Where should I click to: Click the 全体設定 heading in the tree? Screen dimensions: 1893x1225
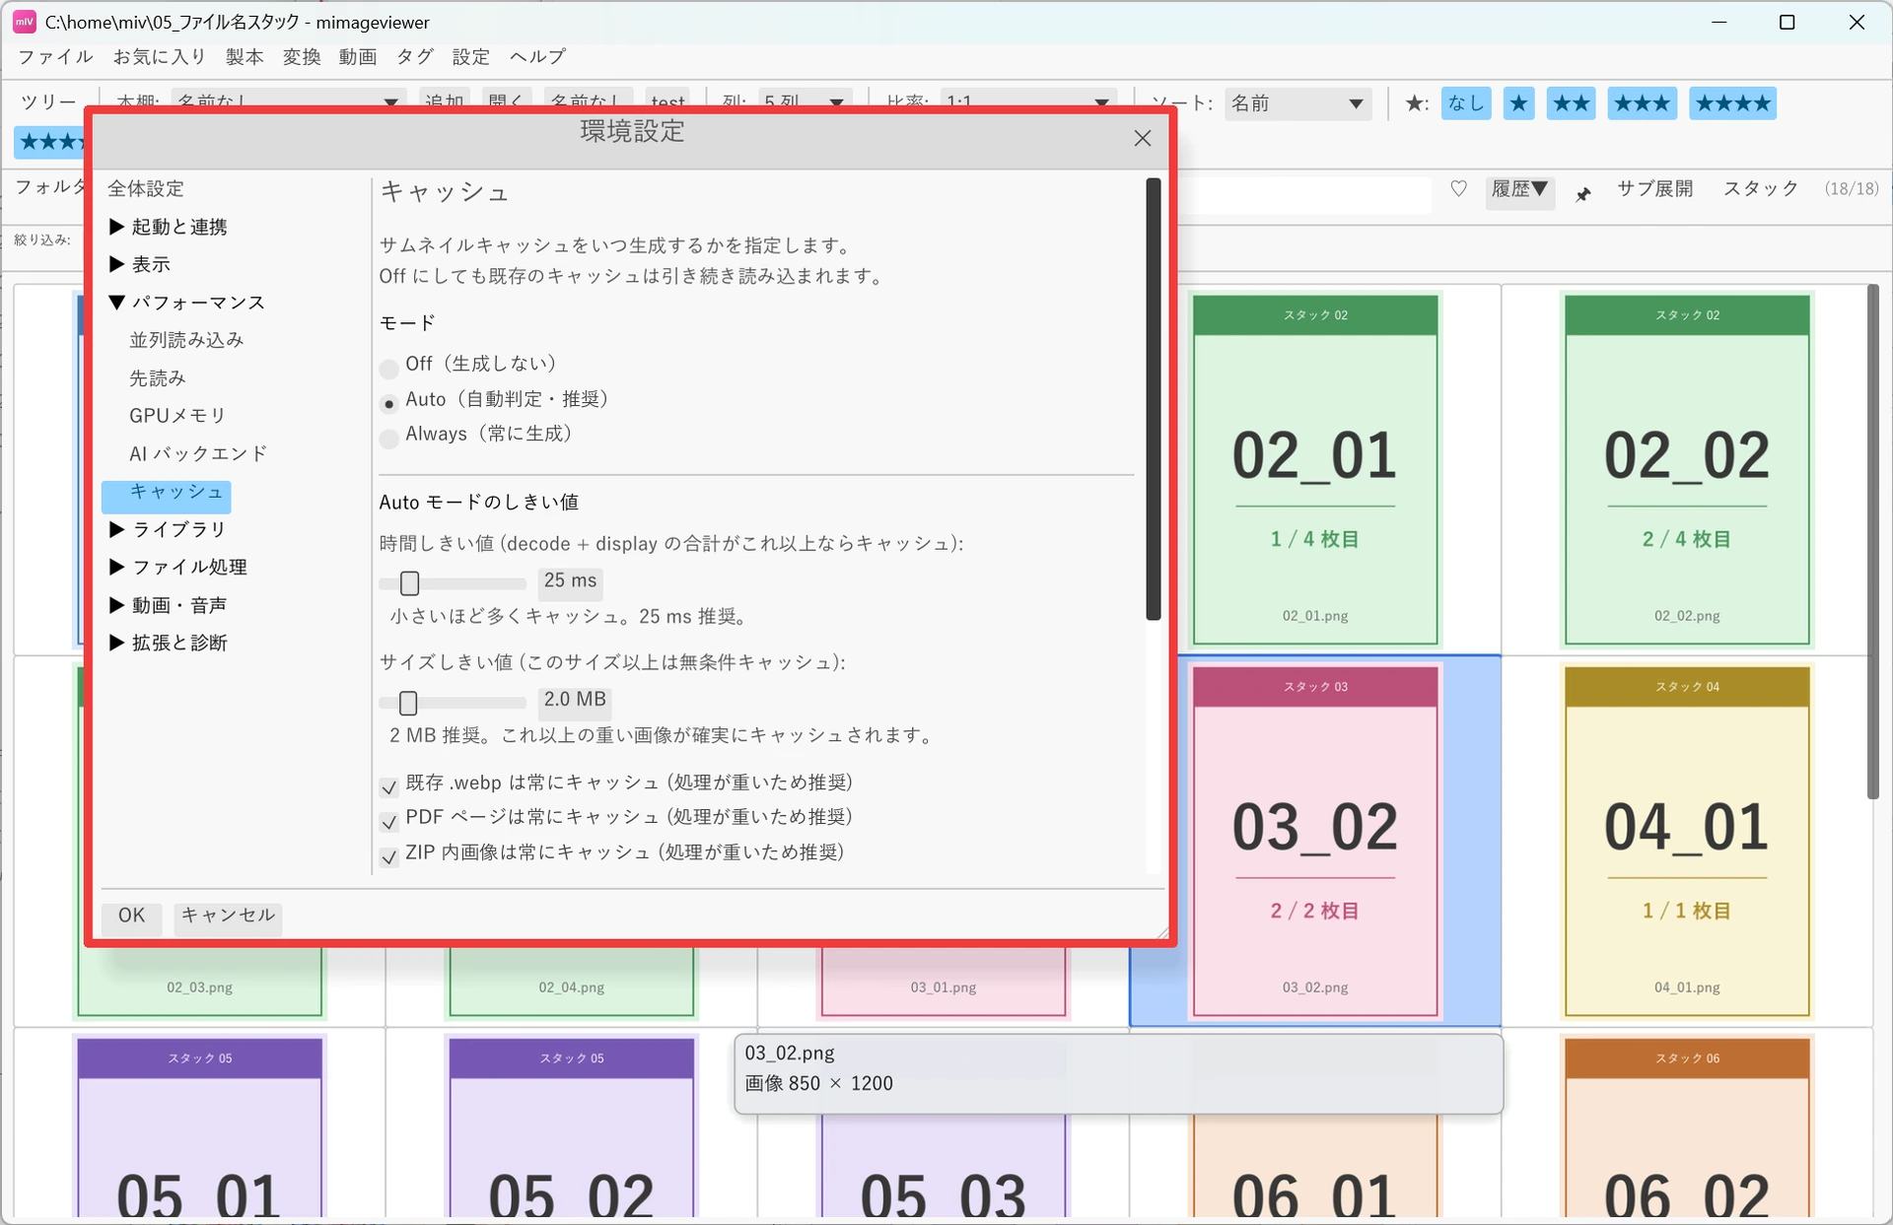coord(146,188)
